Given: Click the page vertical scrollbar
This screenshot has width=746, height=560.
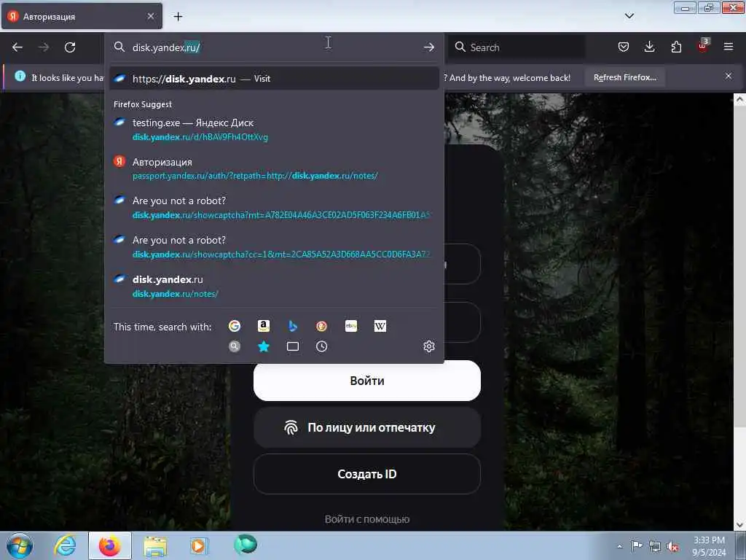Looking at the screenshot, I should coord(739,267).
